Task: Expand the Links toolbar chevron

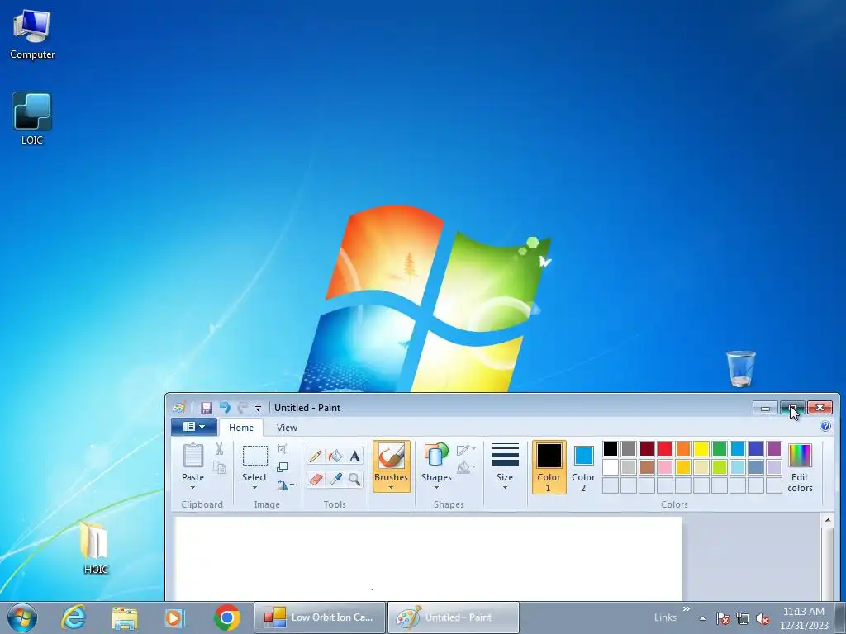Action: click(687, 609)
